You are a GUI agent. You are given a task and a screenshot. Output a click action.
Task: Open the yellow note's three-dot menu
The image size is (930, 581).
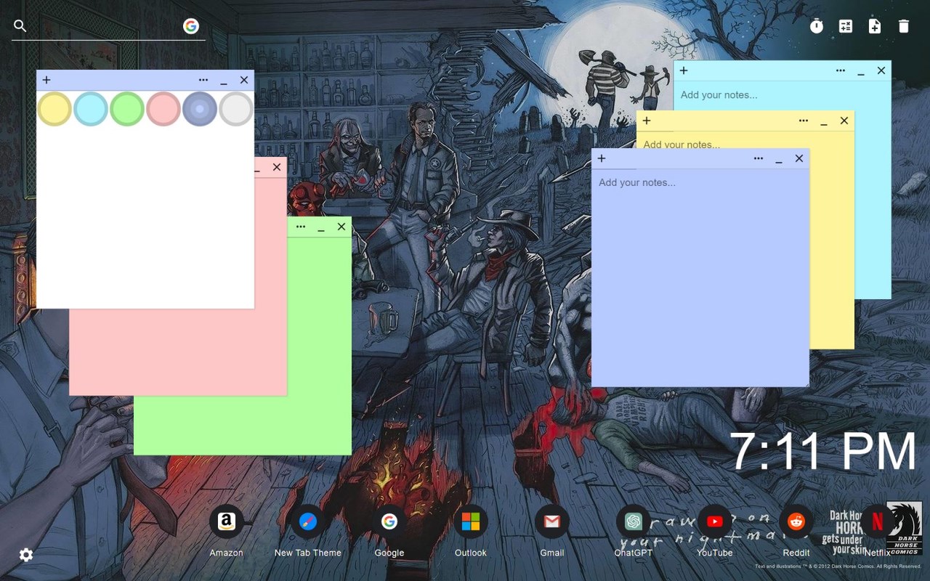tap(804, 121)
